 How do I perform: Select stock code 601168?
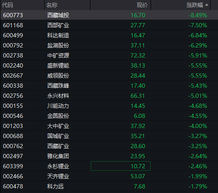coord(13,25)
